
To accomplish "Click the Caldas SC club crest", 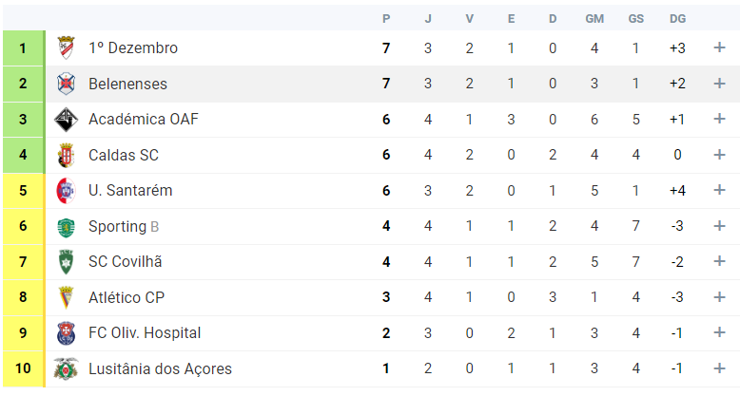I will click(x=66, y=155).
